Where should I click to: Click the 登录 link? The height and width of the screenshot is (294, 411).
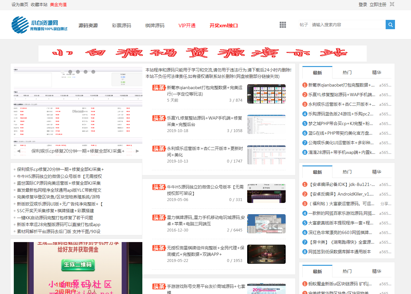363,4
